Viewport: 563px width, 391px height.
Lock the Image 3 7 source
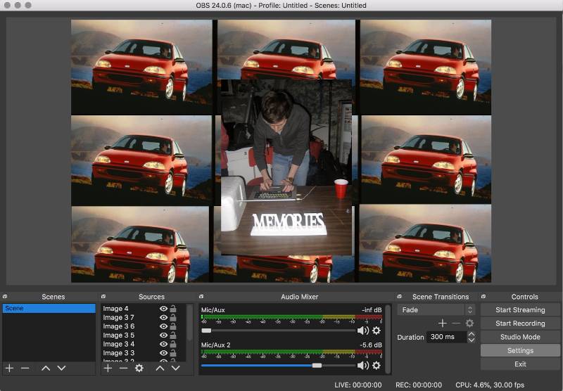click(x=173, y=317)
